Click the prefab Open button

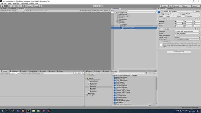click(168, 16)
